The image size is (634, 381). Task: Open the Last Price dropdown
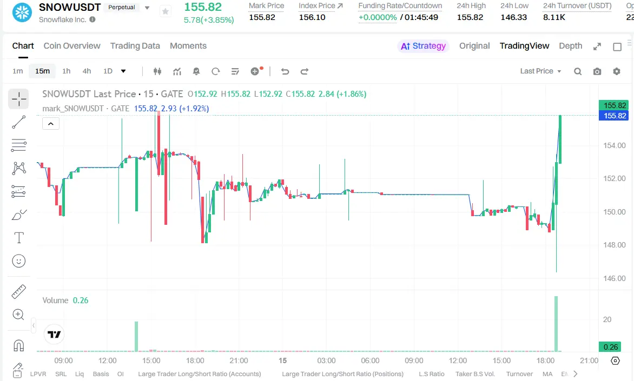[540, 71]
